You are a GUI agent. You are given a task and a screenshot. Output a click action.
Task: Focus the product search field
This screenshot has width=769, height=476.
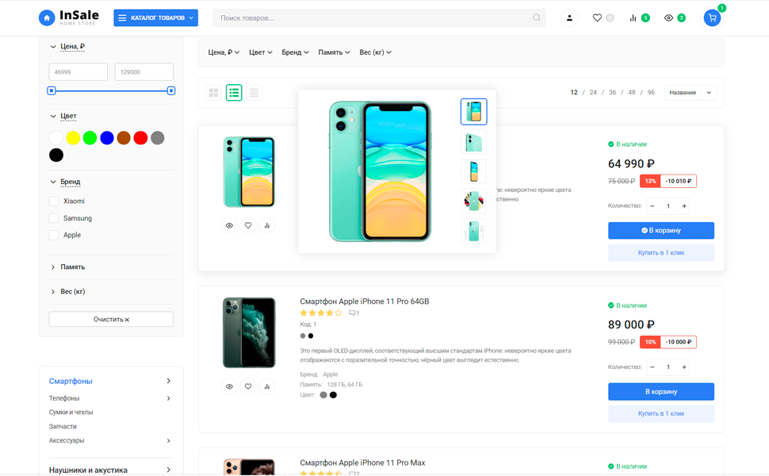coord(379,17)
